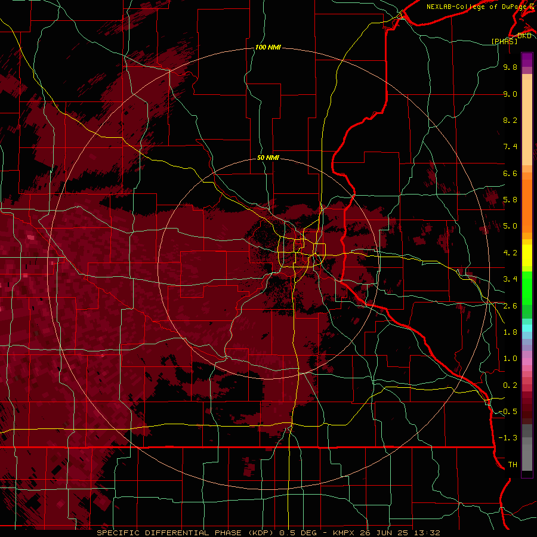Pick the yellow band of the color bar
Image resolution: width=537 pixels, height=537 pixels.
tap(527, 255)
